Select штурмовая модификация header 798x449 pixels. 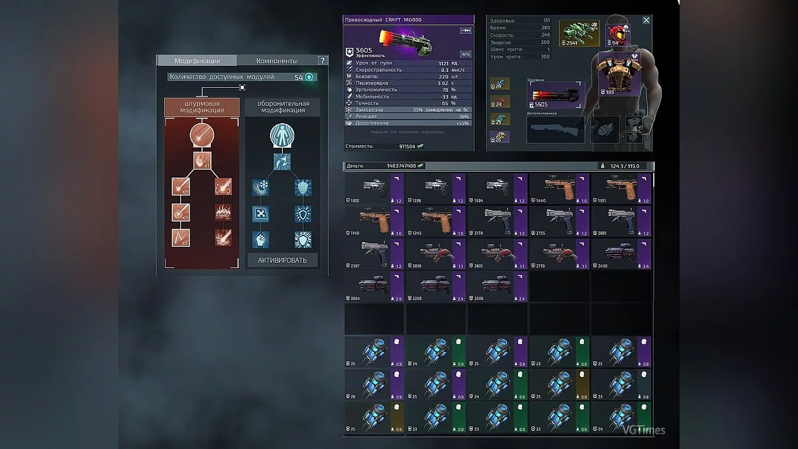tap(201, 107)
